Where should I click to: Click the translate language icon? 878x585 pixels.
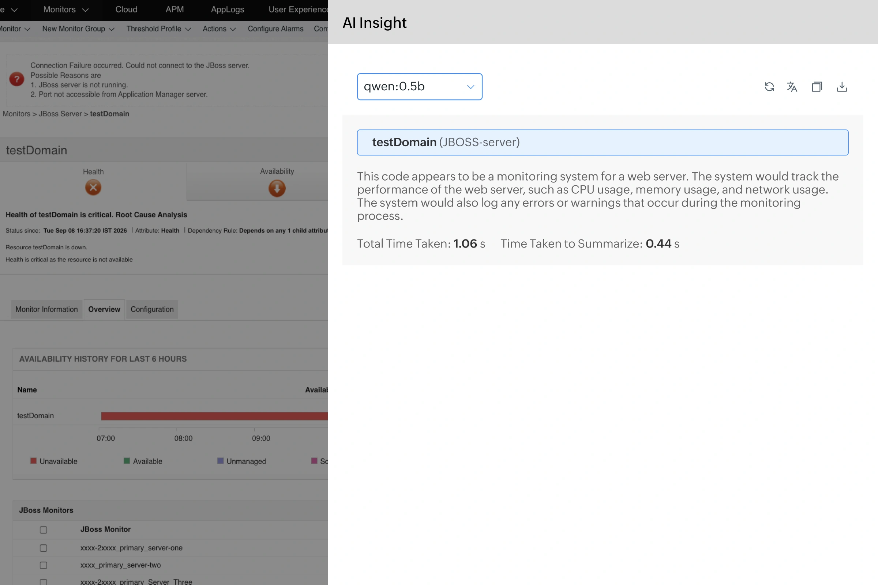point(792,87)
